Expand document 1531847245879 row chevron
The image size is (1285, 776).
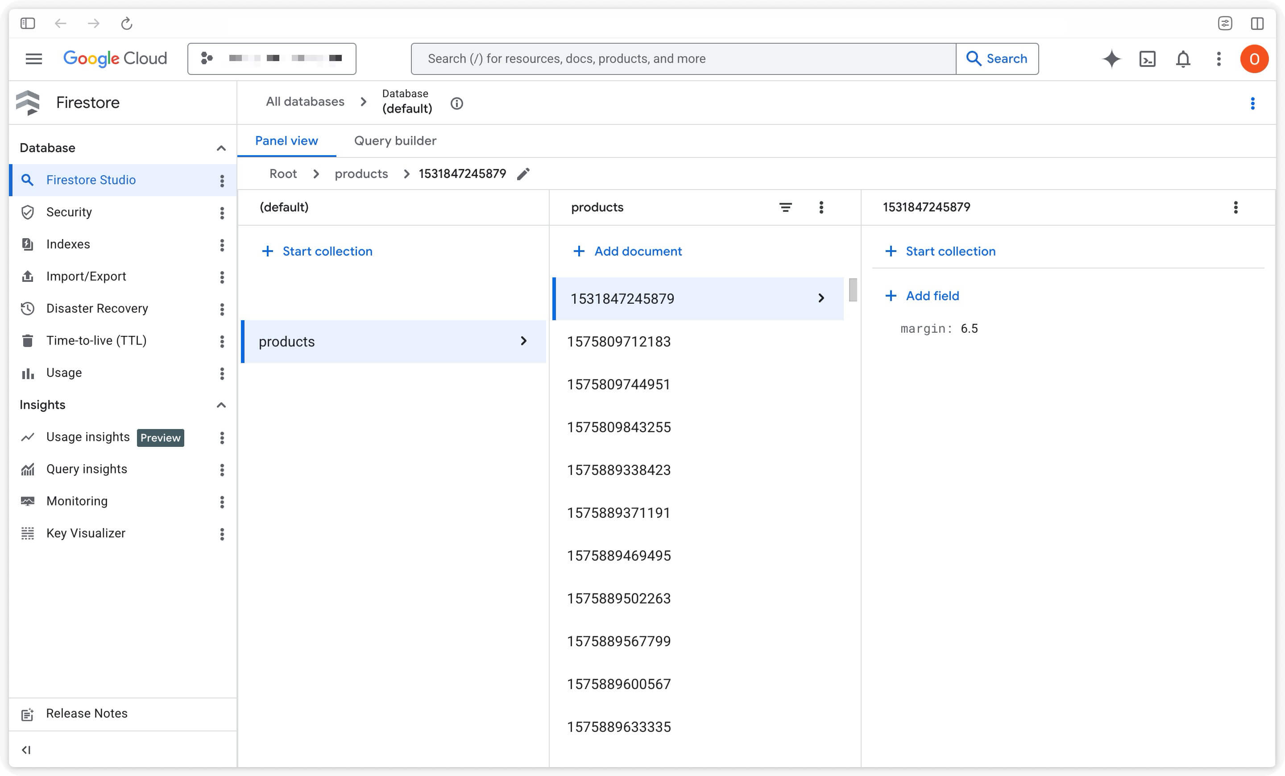pyautogui.click(x=821, y=298)
